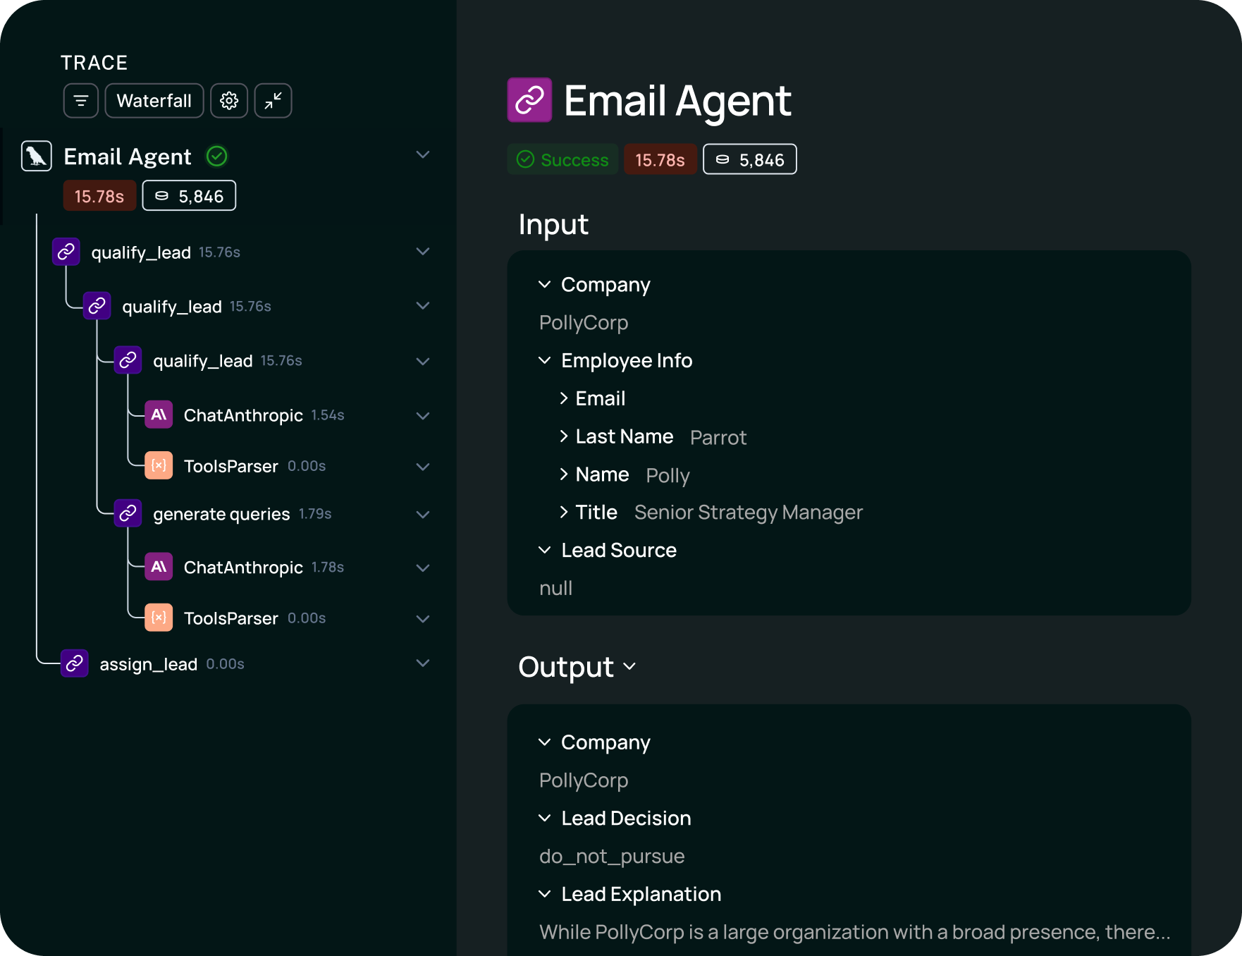Viewport: 1242px width, 956px height.
Task: Switch to Waterfall view
Action: (x=154, y=100)
